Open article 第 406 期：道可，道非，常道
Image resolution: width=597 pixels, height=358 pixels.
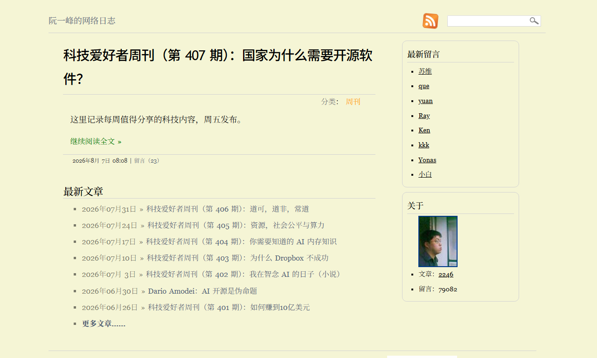pyautogui.click(x=228, y=209)
